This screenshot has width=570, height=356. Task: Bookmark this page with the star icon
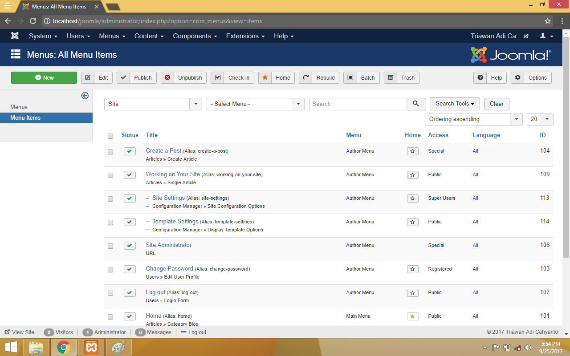click(547, 21)
